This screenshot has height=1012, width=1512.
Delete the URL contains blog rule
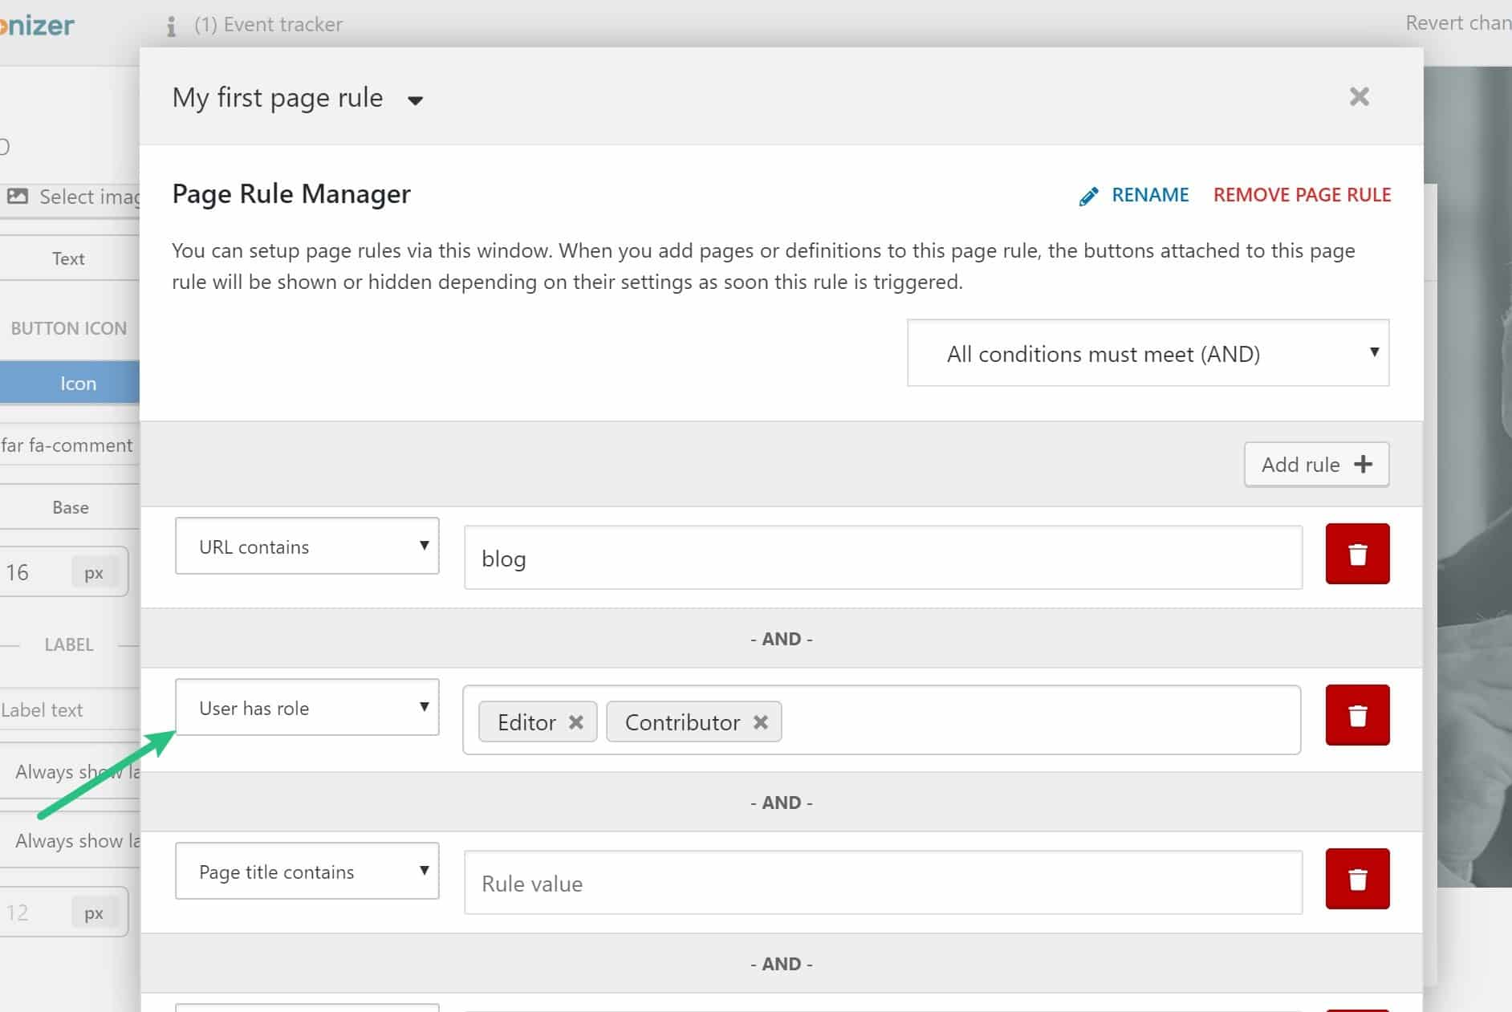(x=1357, y=554)
